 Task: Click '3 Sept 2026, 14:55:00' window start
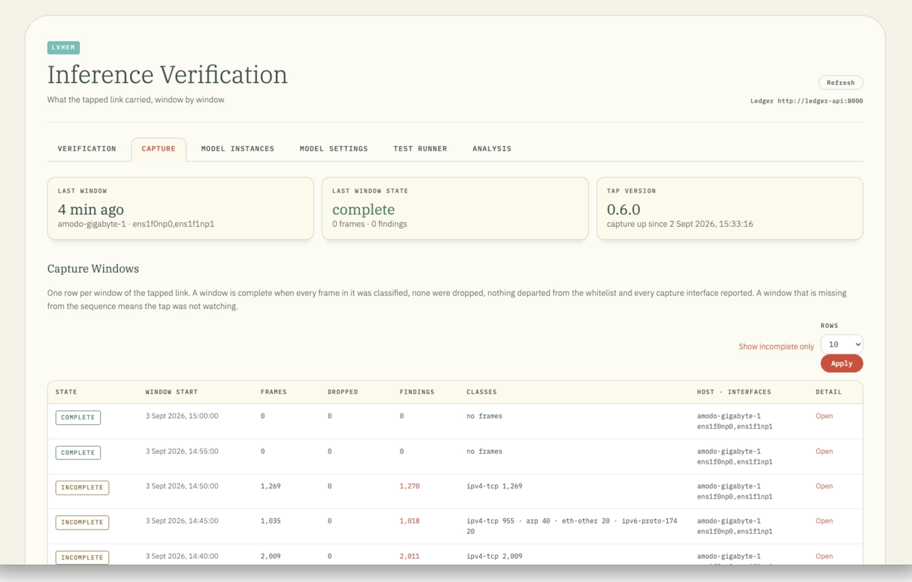pos(182,452)
